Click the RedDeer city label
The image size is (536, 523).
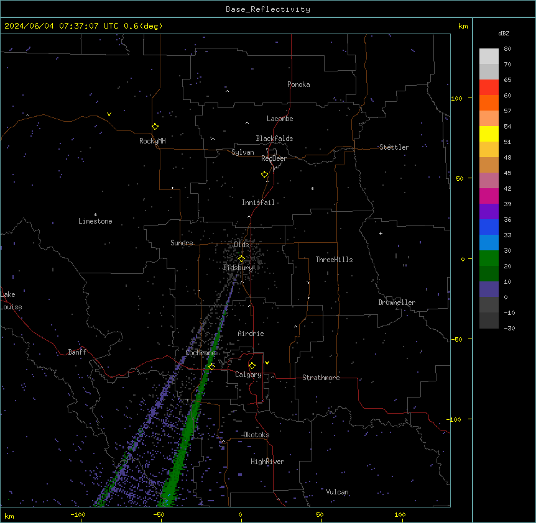274,158
